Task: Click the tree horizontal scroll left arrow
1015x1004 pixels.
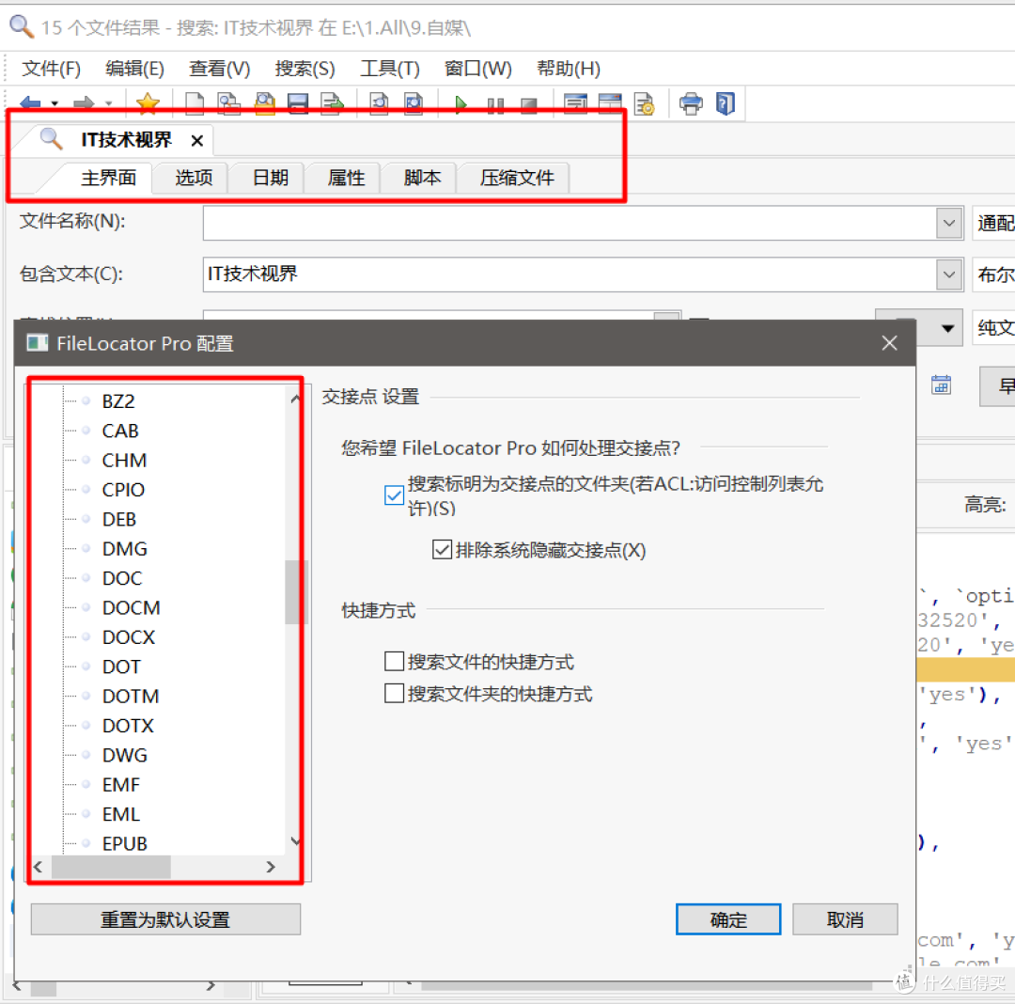Action: 39,867
